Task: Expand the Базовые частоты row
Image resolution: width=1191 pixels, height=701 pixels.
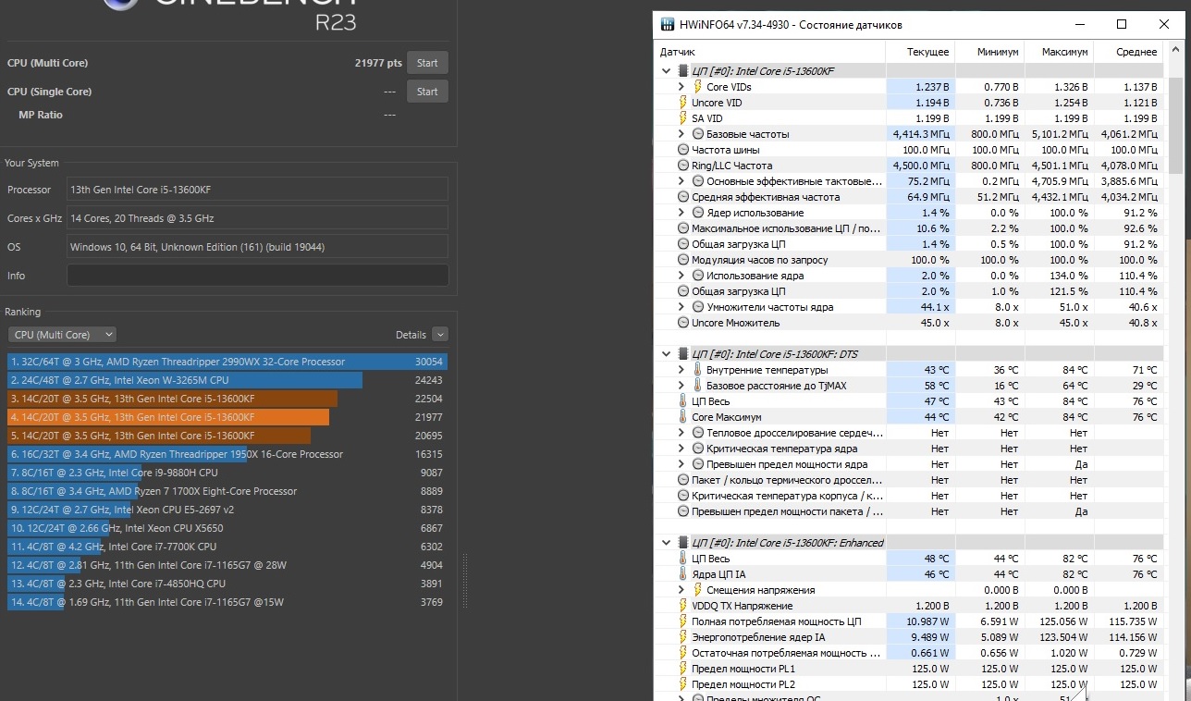Action: point(681,134)
